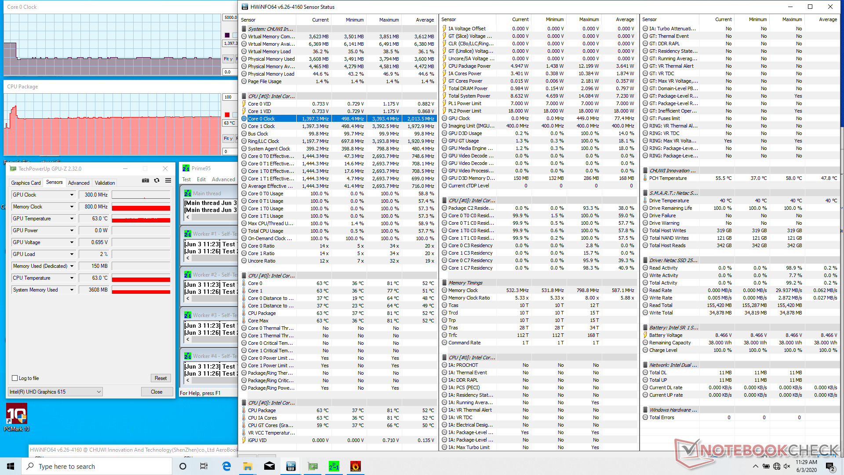Open GPU Temperature sensor dropdown

[72, 219]
